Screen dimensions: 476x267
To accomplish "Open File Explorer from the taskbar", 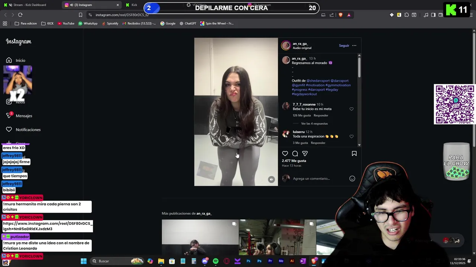I will (161, 261).
